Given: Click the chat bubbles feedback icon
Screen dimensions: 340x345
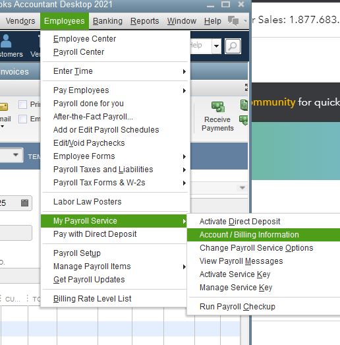Looking at the screenshot, I should (233, 20).
